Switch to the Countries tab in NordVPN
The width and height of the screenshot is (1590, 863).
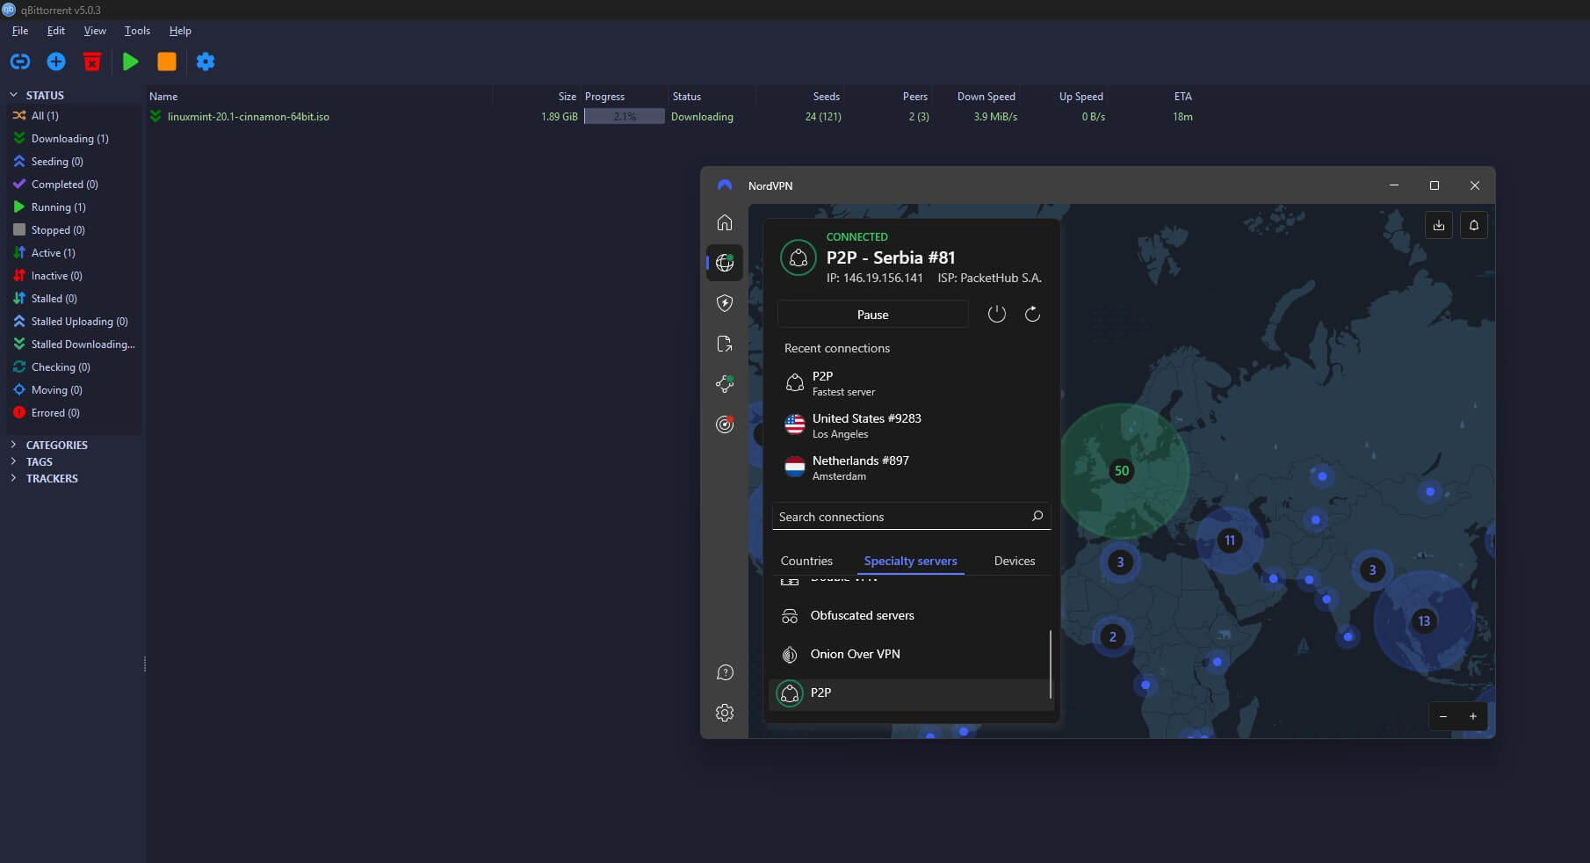tap(806, 561)
